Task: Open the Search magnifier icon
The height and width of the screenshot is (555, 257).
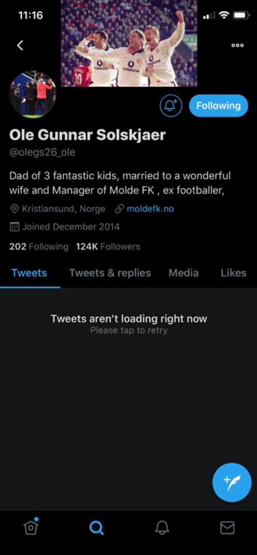Action: point(96,528)
